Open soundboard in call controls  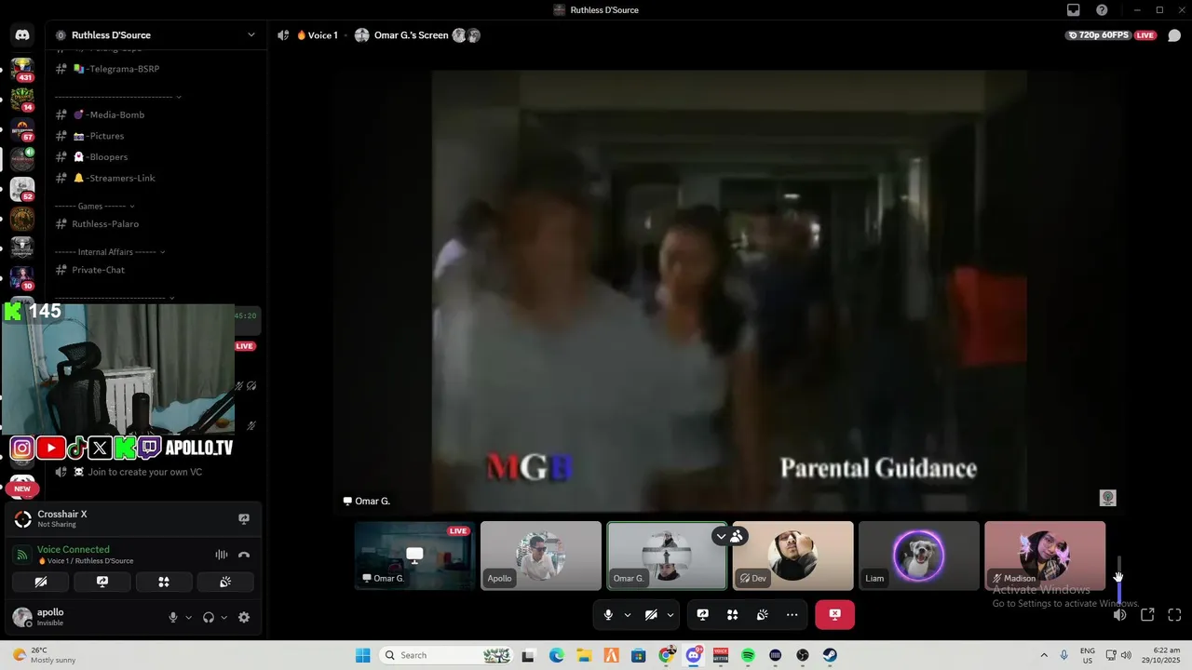coord(763,614)
